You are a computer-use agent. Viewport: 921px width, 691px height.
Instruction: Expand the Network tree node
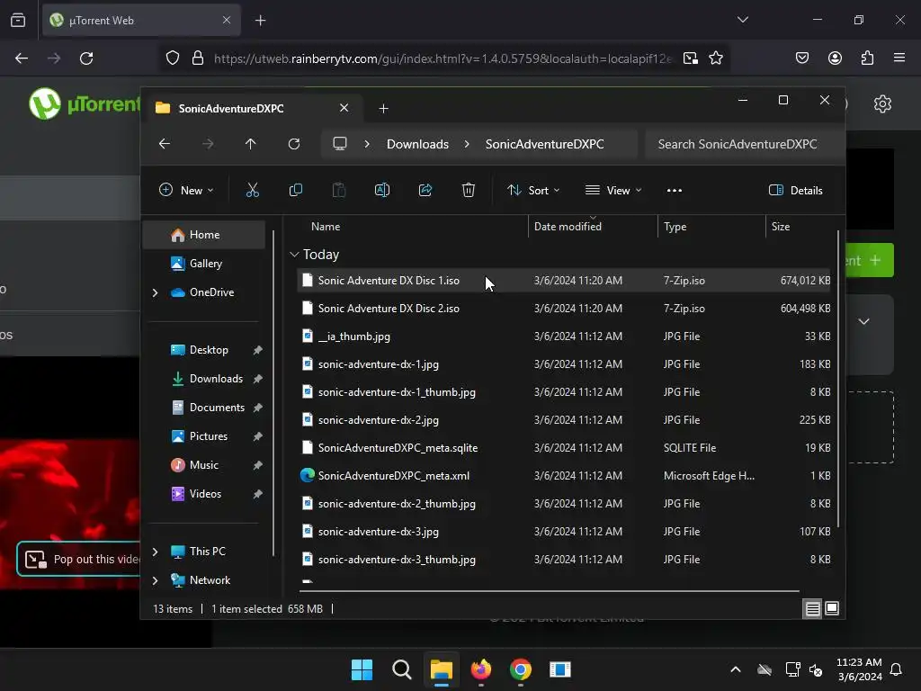[155, 580]
